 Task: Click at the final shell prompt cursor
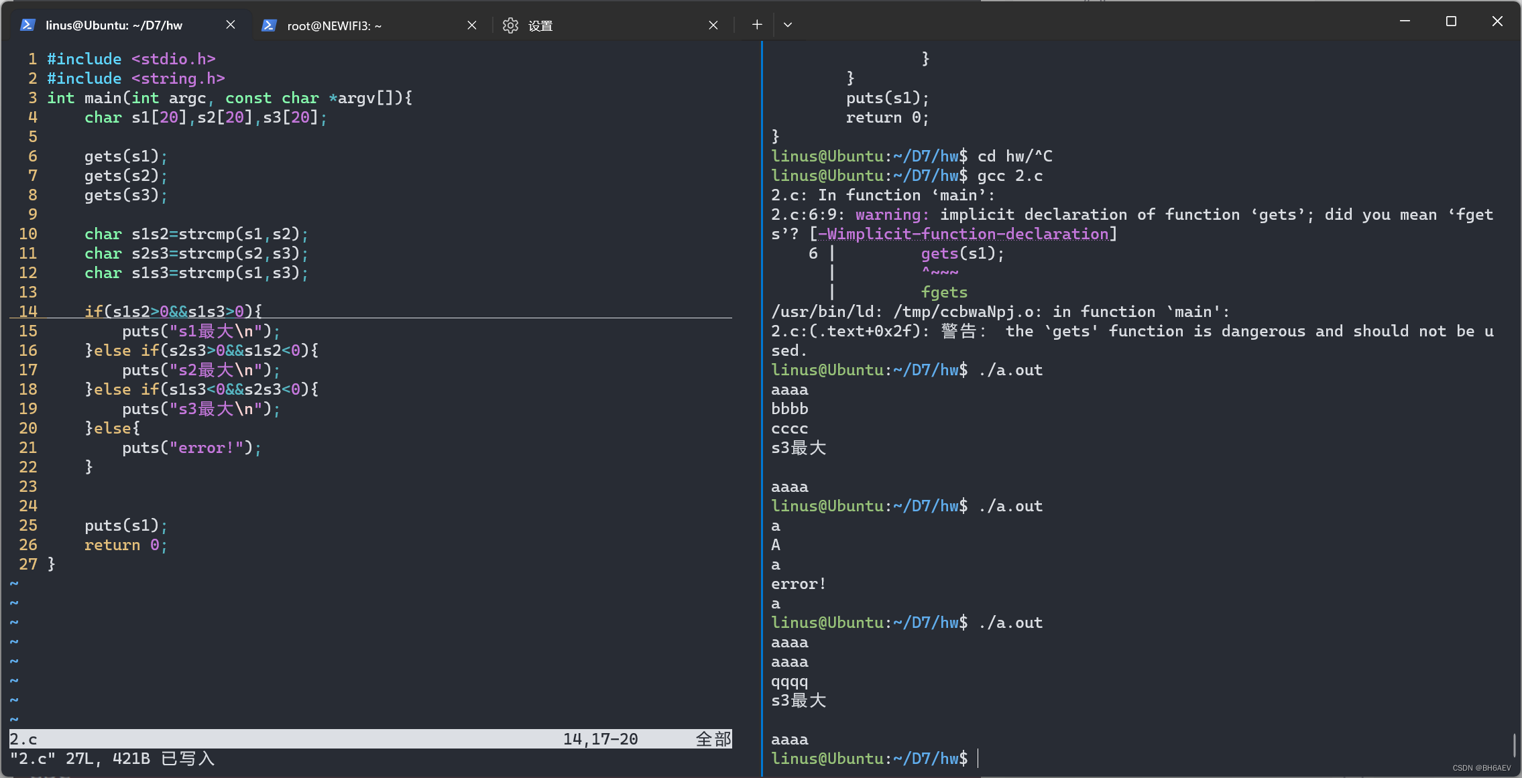click(978, 759)
